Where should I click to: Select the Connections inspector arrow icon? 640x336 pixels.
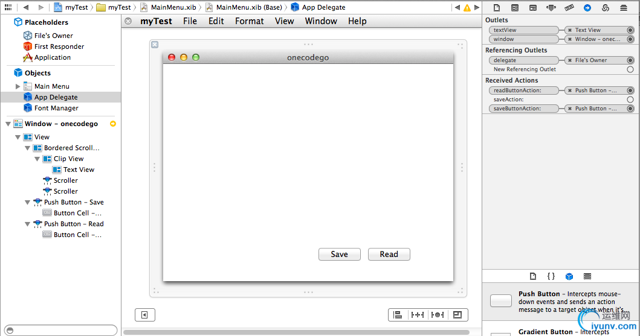[587, 8]
